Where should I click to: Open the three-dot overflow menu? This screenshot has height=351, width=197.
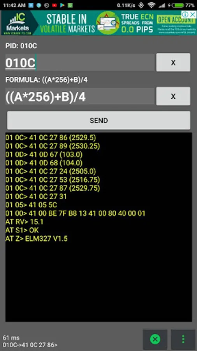pos(183,339)
